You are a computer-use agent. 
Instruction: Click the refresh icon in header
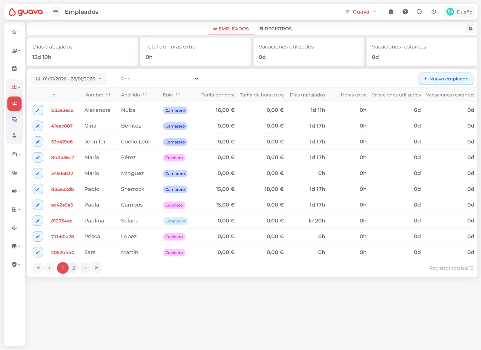tap(419, 12)
